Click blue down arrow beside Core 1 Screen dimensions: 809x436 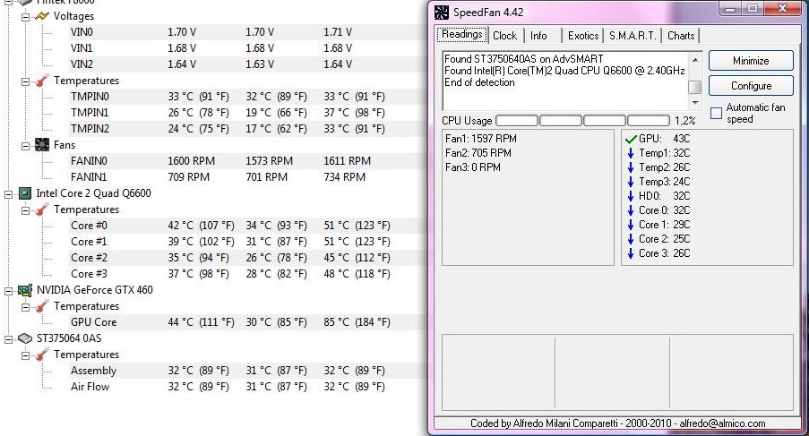631,225
